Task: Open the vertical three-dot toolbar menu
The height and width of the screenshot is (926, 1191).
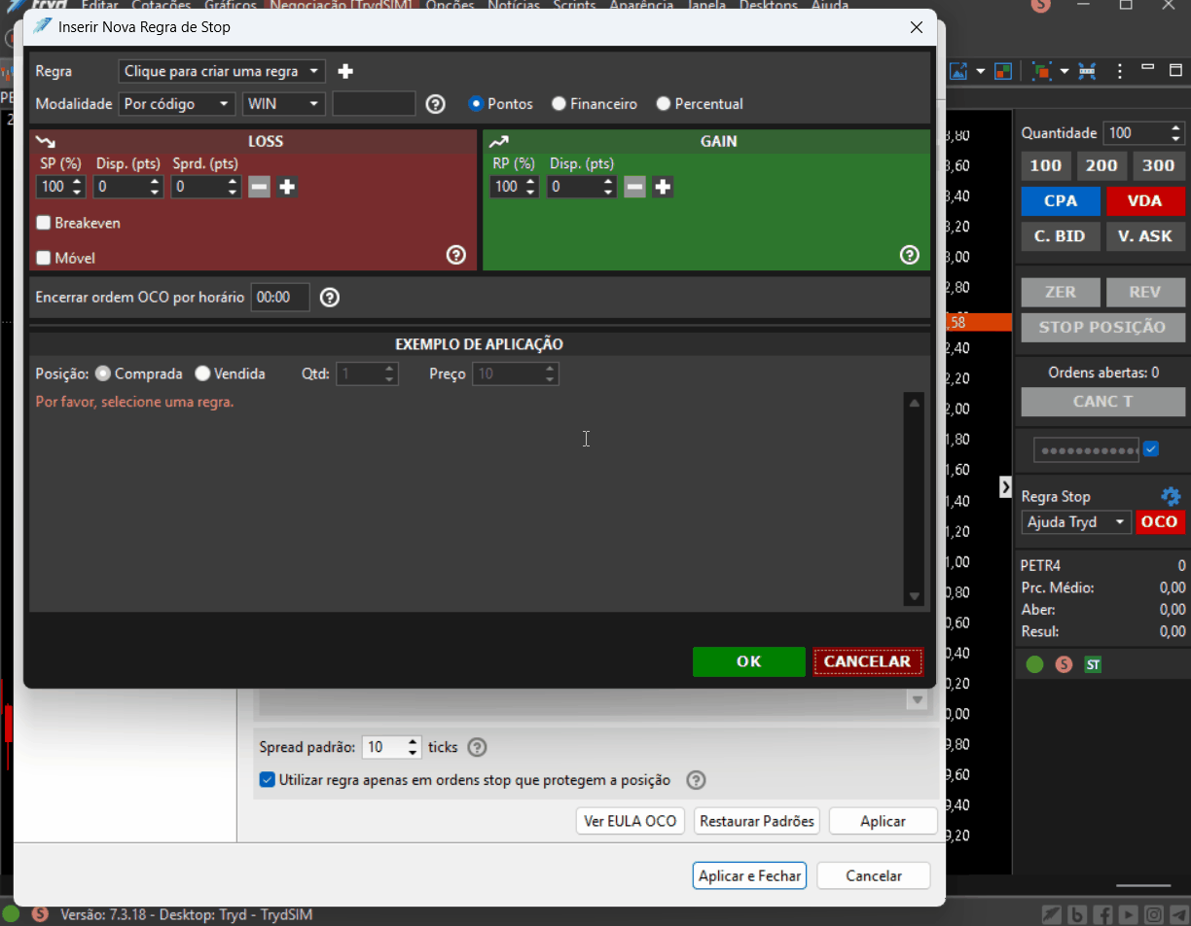Action: (x=1120, y=72)
